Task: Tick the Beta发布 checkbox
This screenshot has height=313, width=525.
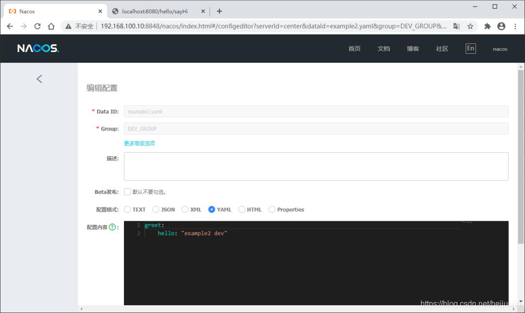Action: [127, 192]
